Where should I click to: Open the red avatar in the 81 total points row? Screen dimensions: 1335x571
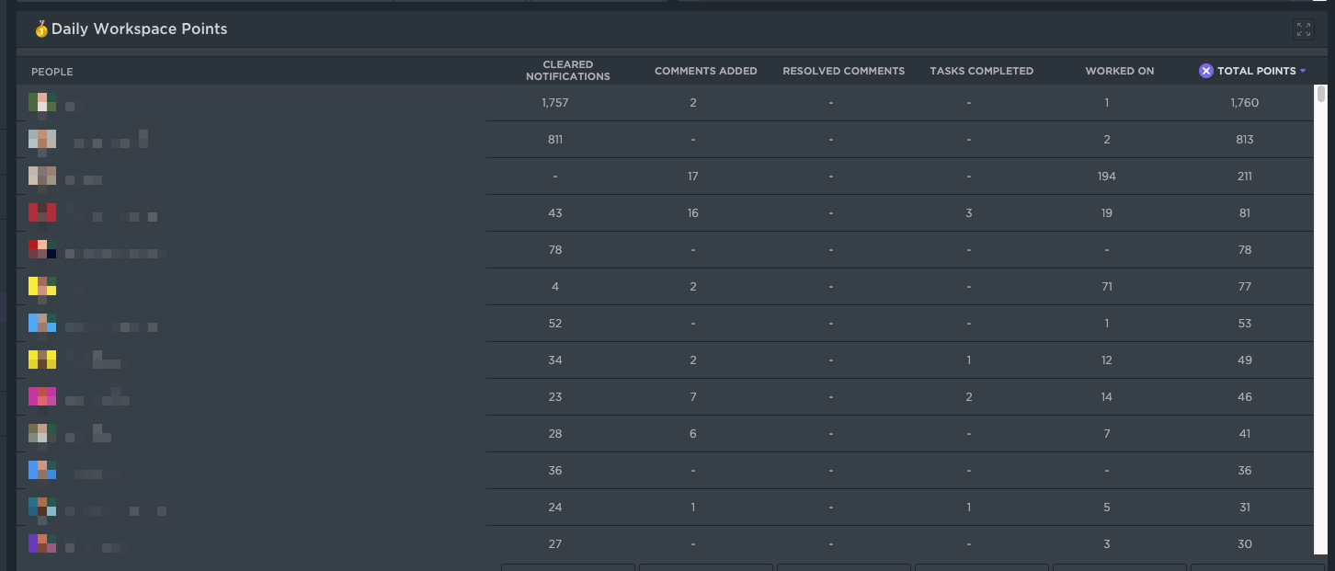pos(42,213)
